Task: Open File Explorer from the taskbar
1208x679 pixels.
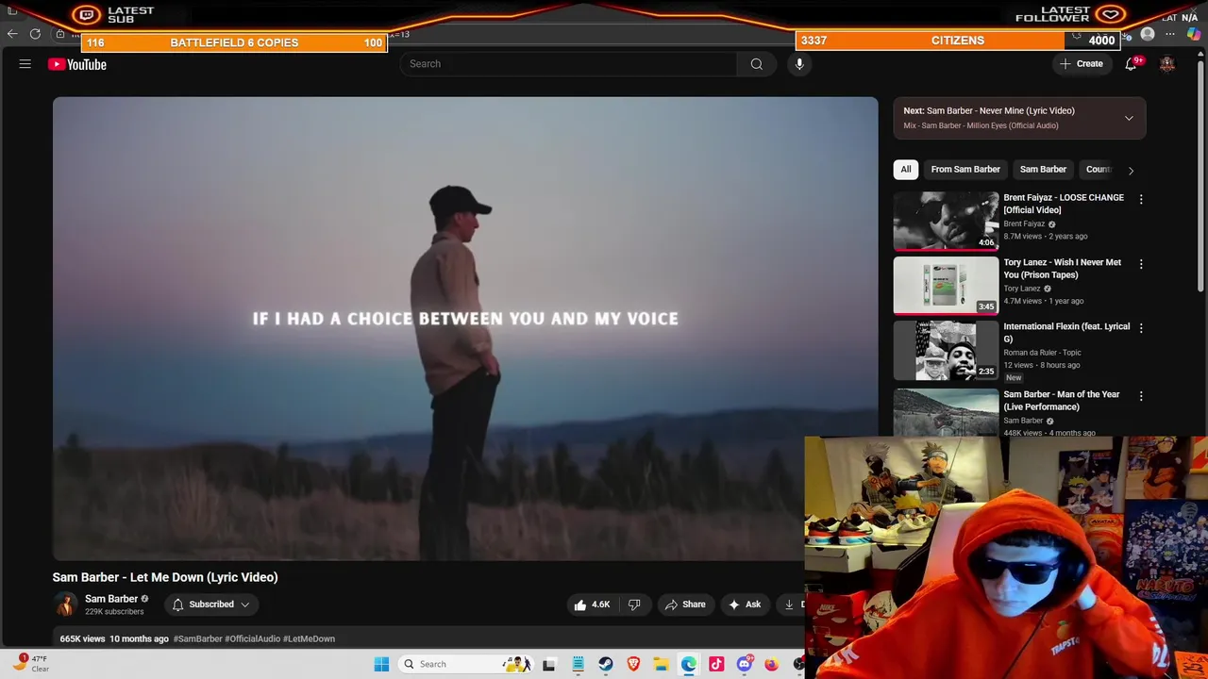Action: tap(661, 664)
